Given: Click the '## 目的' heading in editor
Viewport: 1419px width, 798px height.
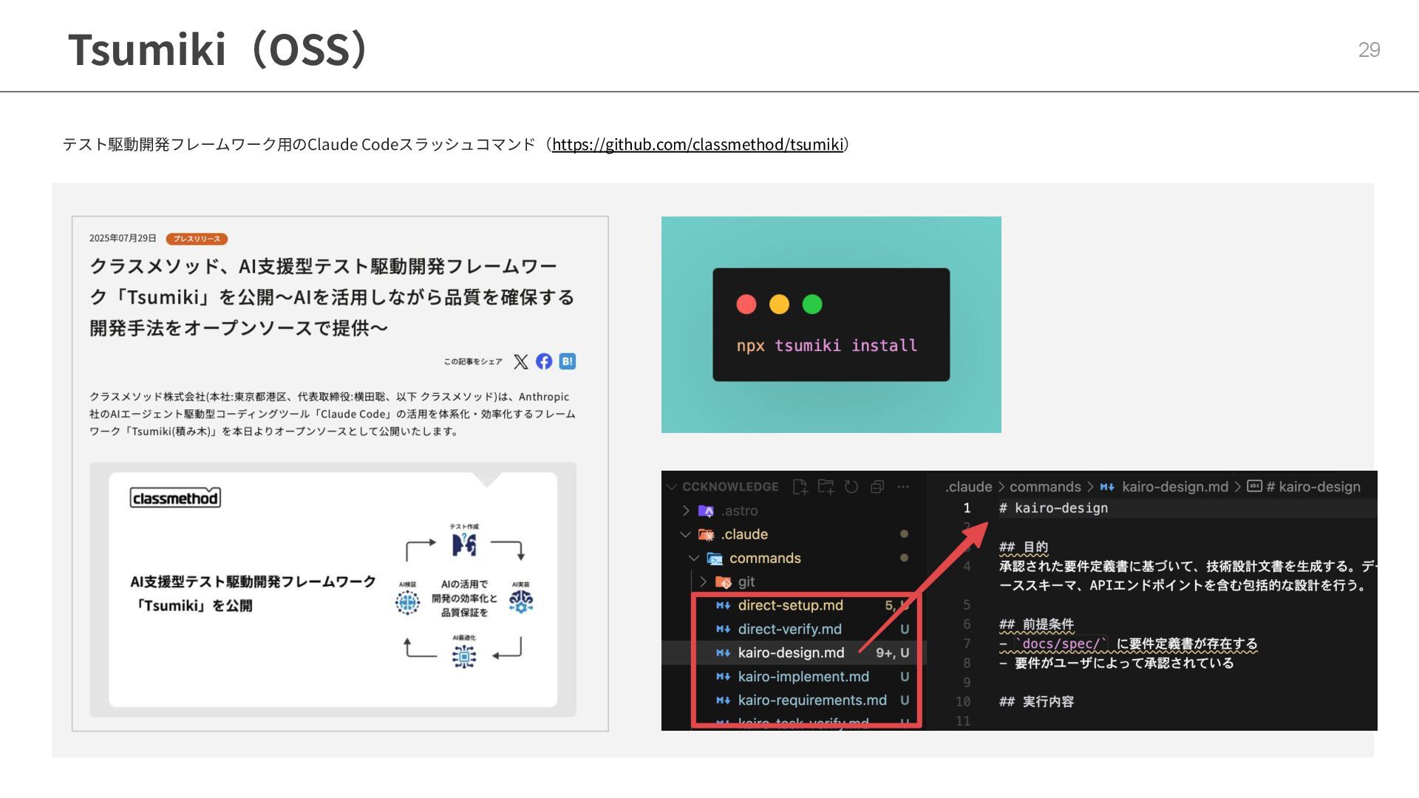Looking at the screenshot, I should tap(1024, 547).
